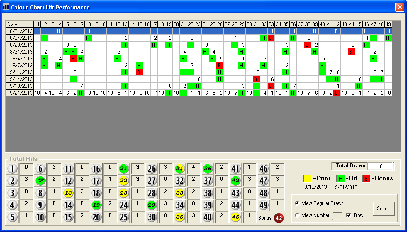Screen dimensions: 407x232
Task: Click the View Number text box
Action: (x=337, y=215)
